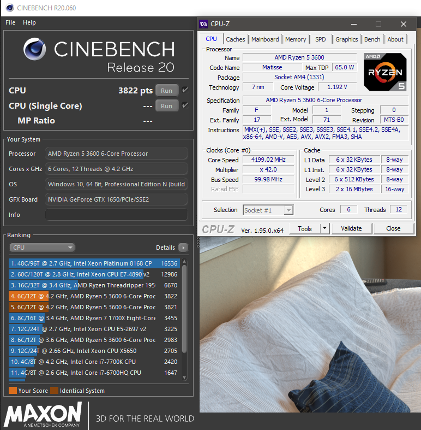This screenshot has width=421, height=430.
Task: Toggle the CPU (Single Core) test checkbox
Action: [x=185, y=105]
